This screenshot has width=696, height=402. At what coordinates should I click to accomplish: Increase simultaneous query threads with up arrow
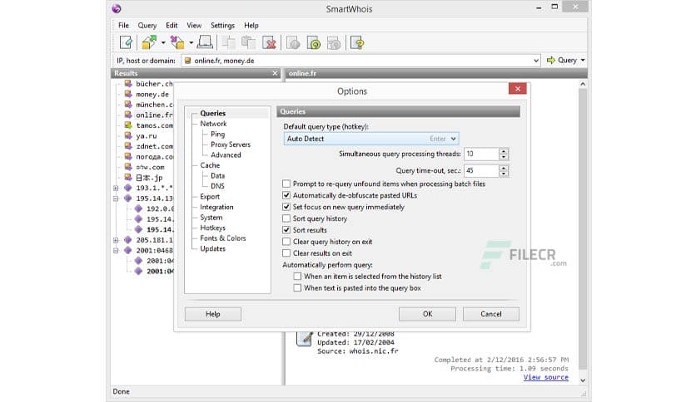pyautogui.click(x=504, y=151)
